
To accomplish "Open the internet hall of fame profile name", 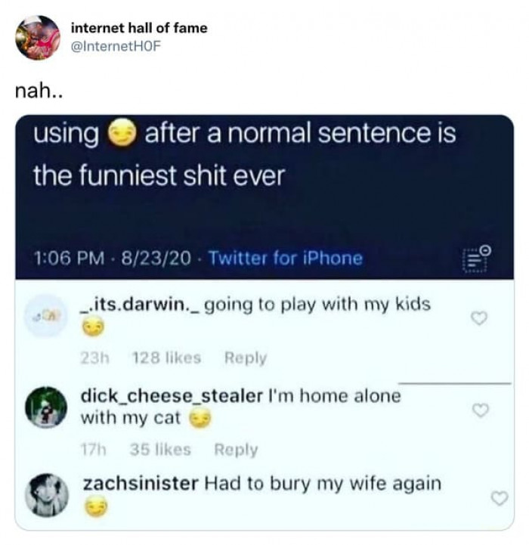I will coord(138,28).
